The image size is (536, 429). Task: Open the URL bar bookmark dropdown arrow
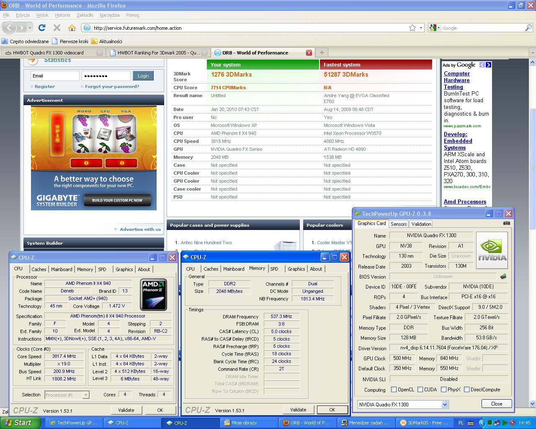[x=421, y=28]
